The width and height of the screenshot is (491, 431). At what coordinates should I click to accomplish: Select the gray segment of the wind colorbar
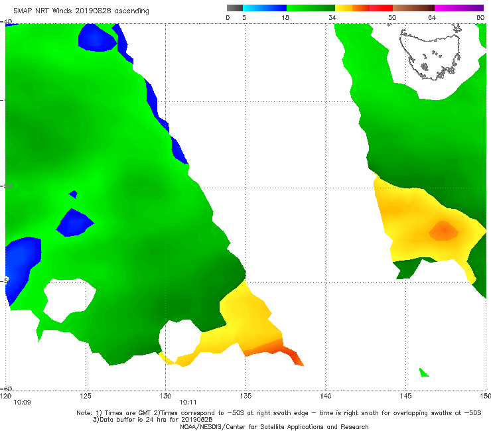point(235,8)
